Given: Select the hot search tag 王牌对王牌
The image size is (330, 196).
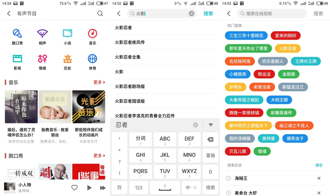Looking at the screenshot, I should pyautogui.click(x=306, y=61).
